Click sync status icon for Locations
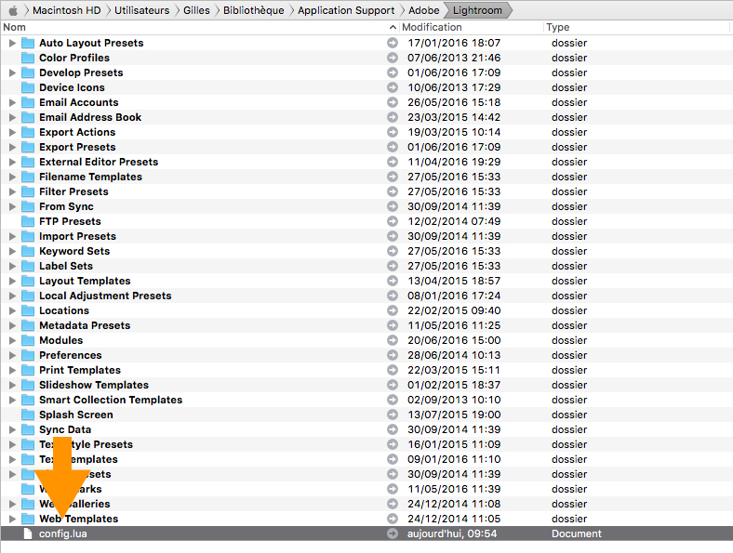 point(393,310)
